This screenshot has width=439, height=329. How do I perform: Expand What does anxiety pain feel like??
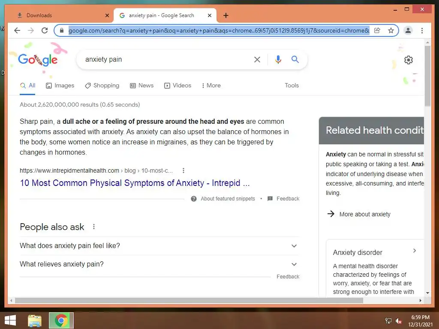pyautogui.click(x=159, y=245)
